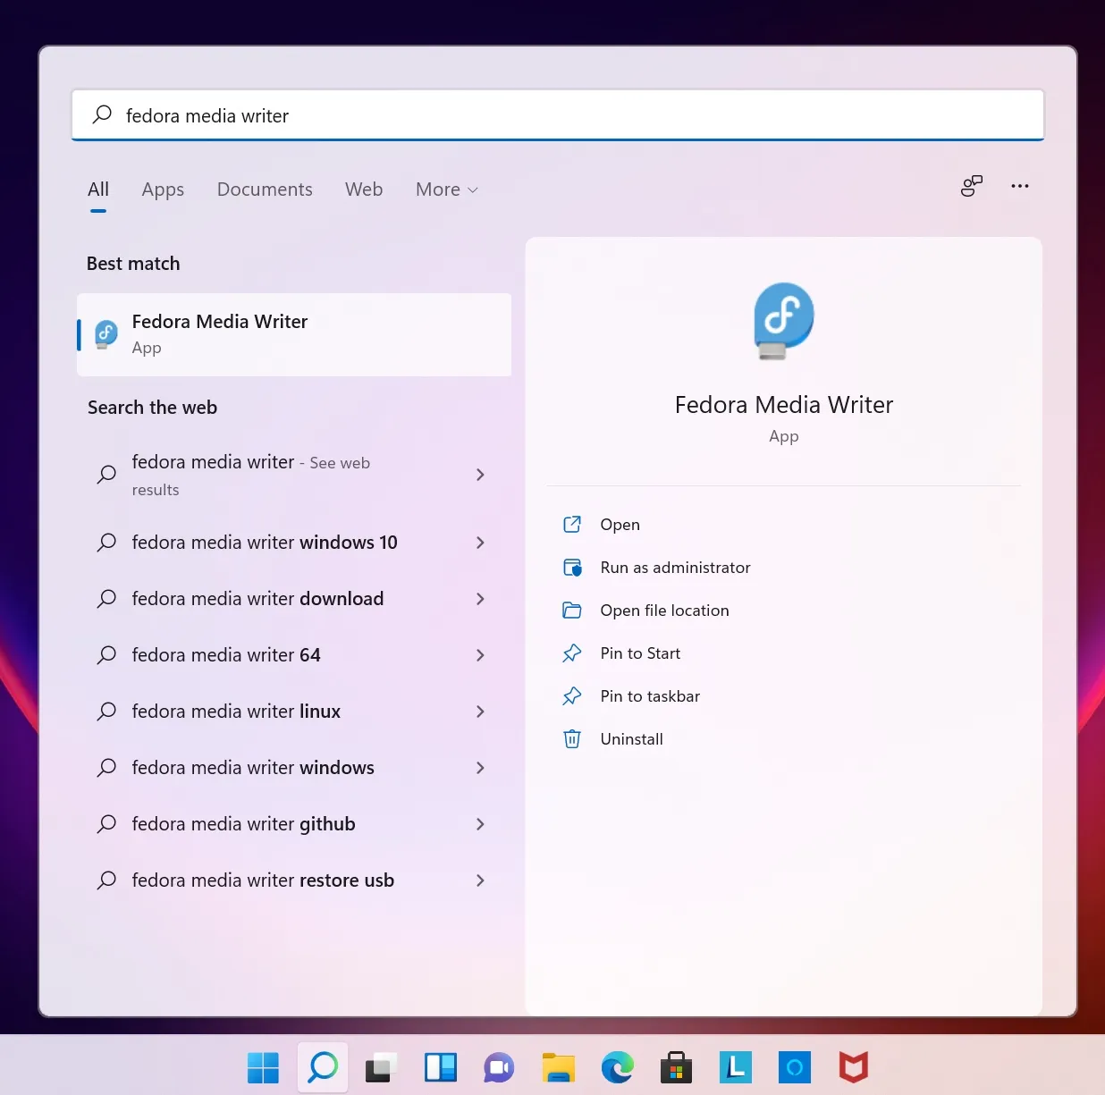Select Run as administrator

tap(675, 568)
